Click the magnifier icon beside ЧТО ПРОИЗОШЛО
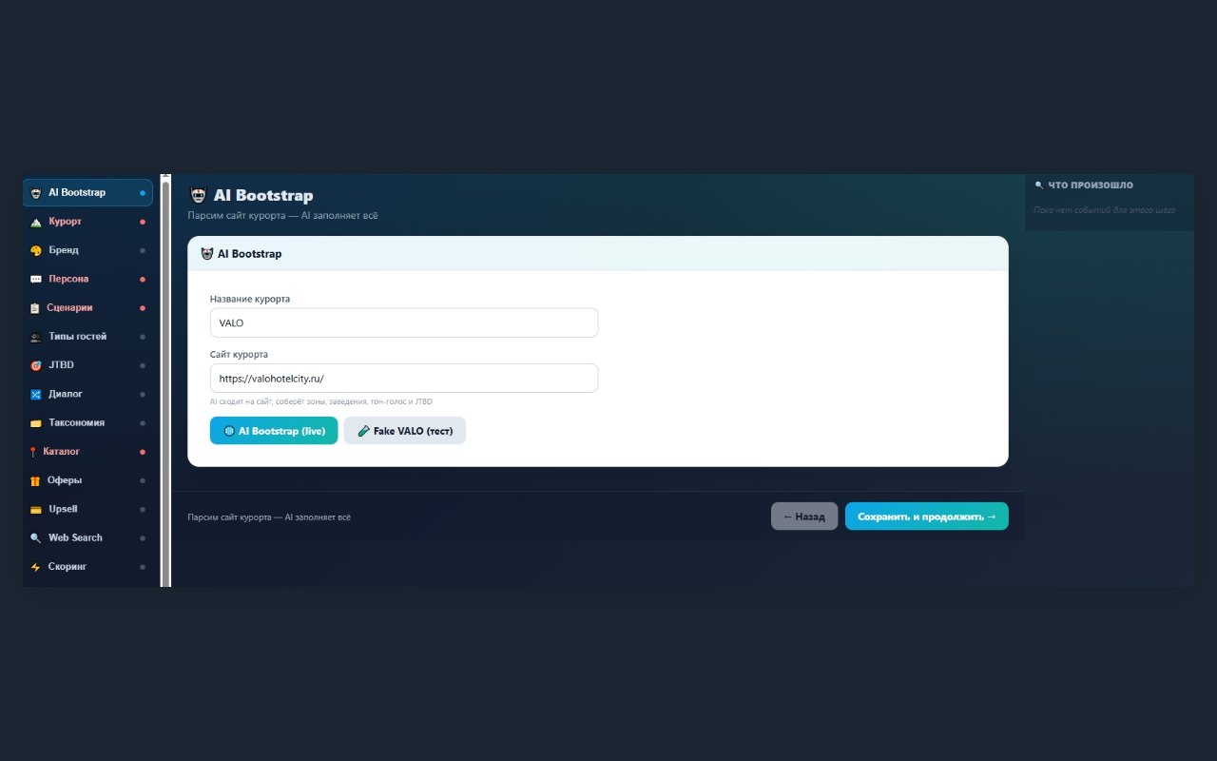Image resolution: width=1217 pixels, height=761 pixels. (x=1039, y=185)
